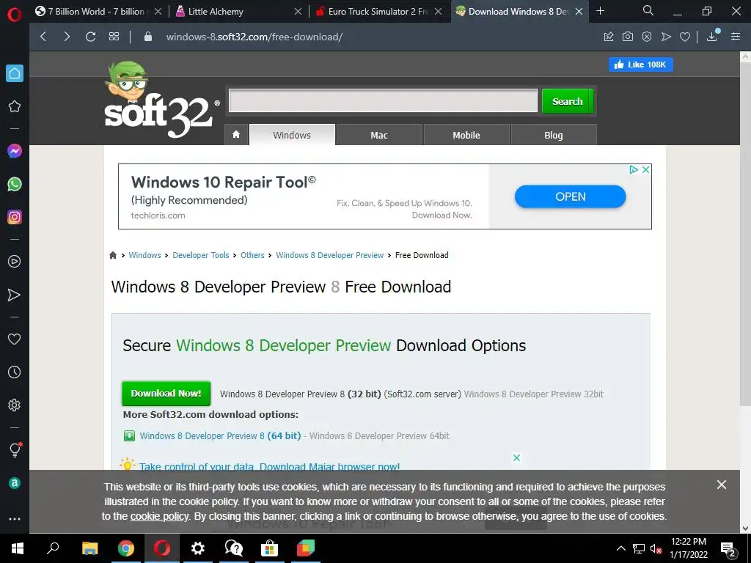The height and width of the screenshot is (563, 751).
Task: Open the cookie policy link
Action: pos(159,517)
